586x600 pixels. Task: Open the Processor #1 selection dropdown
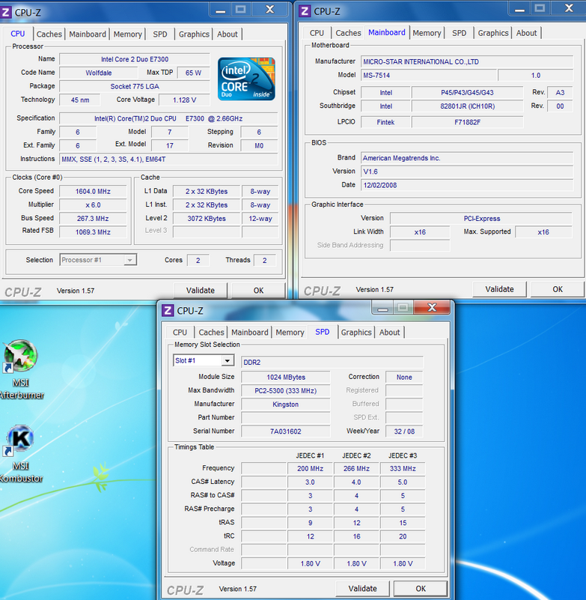[98, 260]
